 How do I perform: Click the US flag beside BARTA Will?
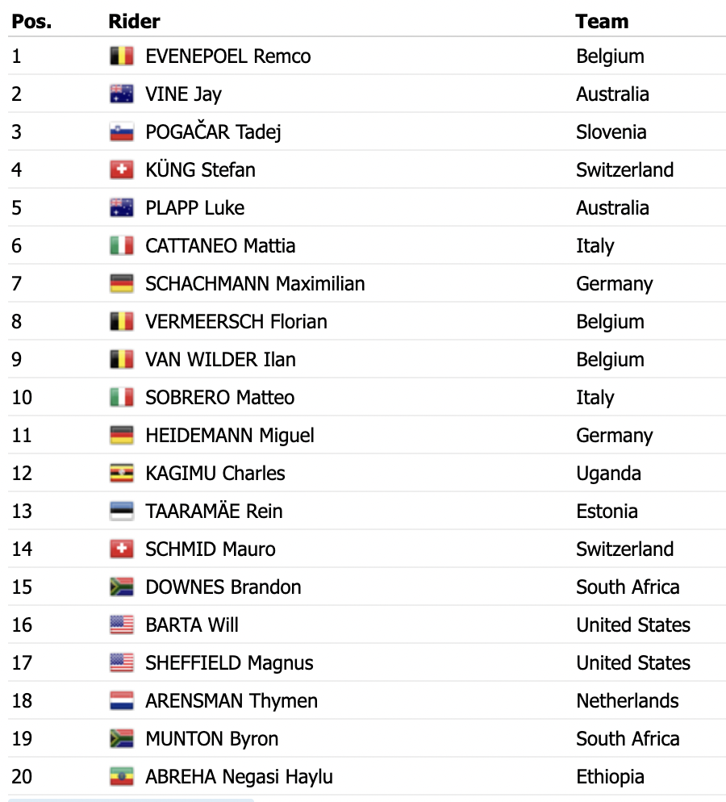pos(122,624)
